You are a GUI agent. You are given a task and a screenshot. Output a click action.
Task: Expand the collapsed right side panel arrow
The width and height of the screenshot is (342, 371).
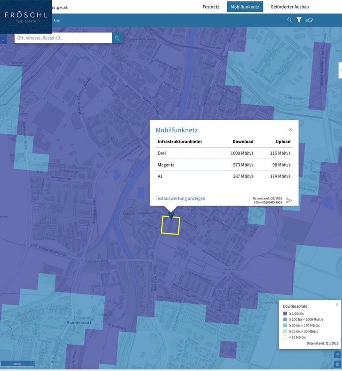point(340,70)
